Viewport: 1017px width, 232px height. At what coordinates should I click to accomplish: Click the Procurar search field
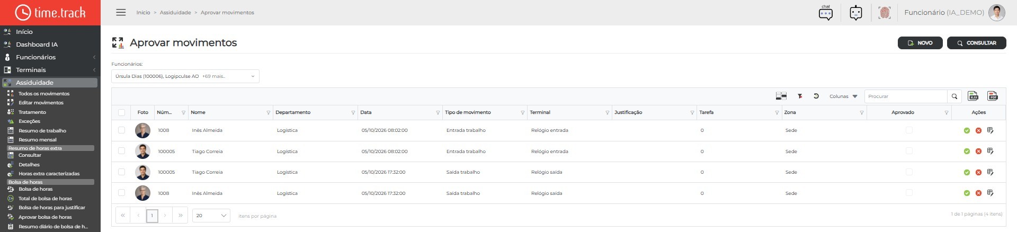[x=906, y=96]
